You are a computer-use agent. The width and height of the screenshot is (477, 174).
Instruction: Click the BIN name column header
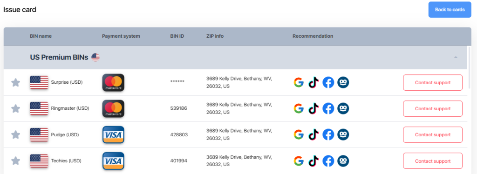point(41,36)
